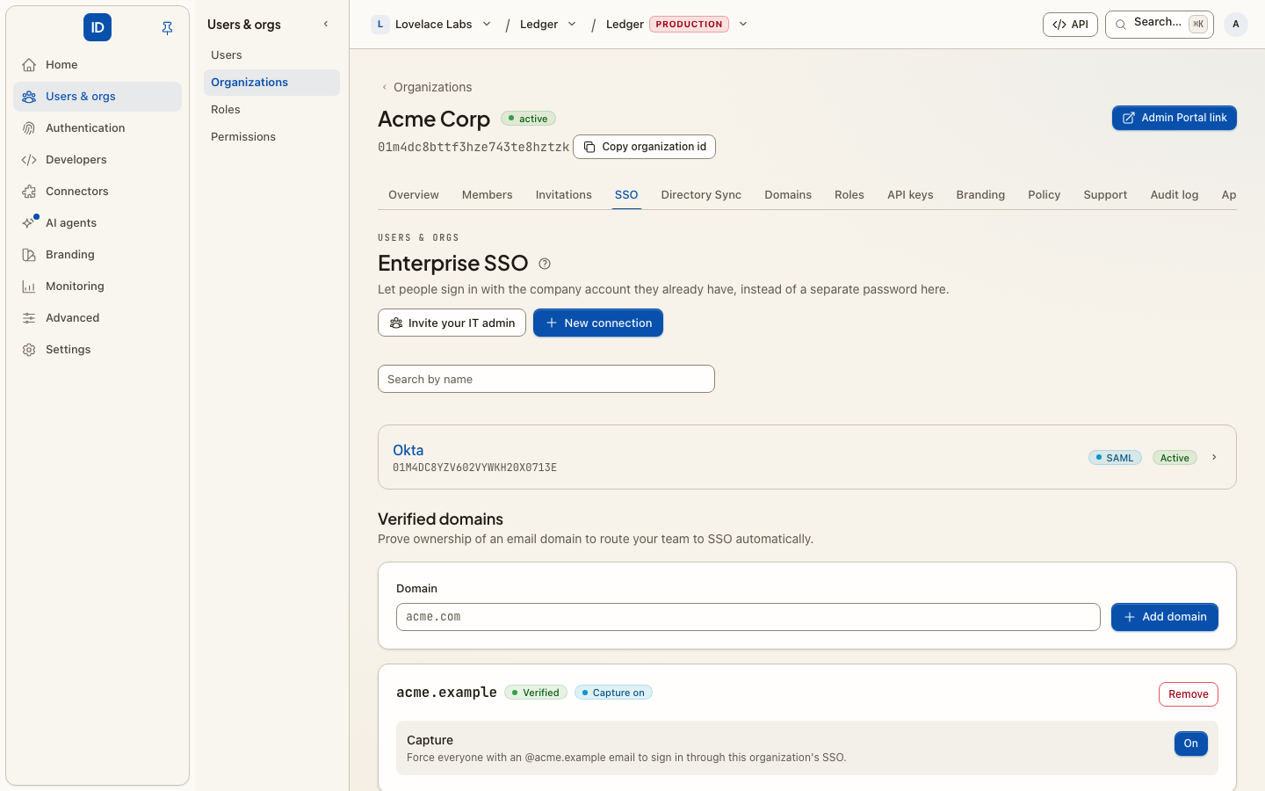The image size is (1265, 791).
Task: Toggle Capture switch for acme.example
Action: coord(1191,744)
